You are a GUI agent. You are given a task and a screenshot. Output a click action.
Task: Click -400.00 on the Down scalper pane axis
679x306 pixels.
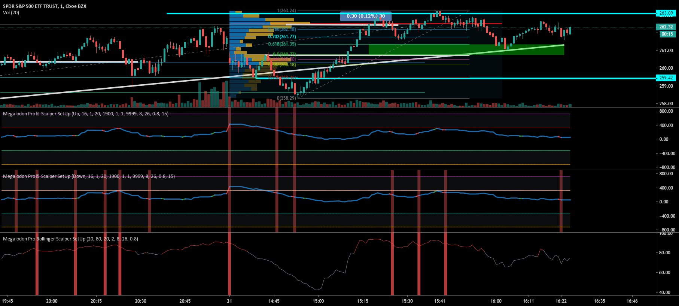tap(667, 216)
